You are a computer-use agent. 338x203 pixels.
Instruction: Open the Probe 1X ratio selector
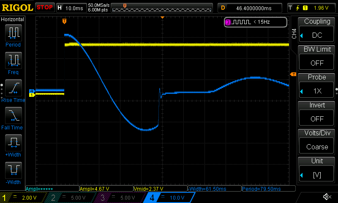(x=316, y=91)
